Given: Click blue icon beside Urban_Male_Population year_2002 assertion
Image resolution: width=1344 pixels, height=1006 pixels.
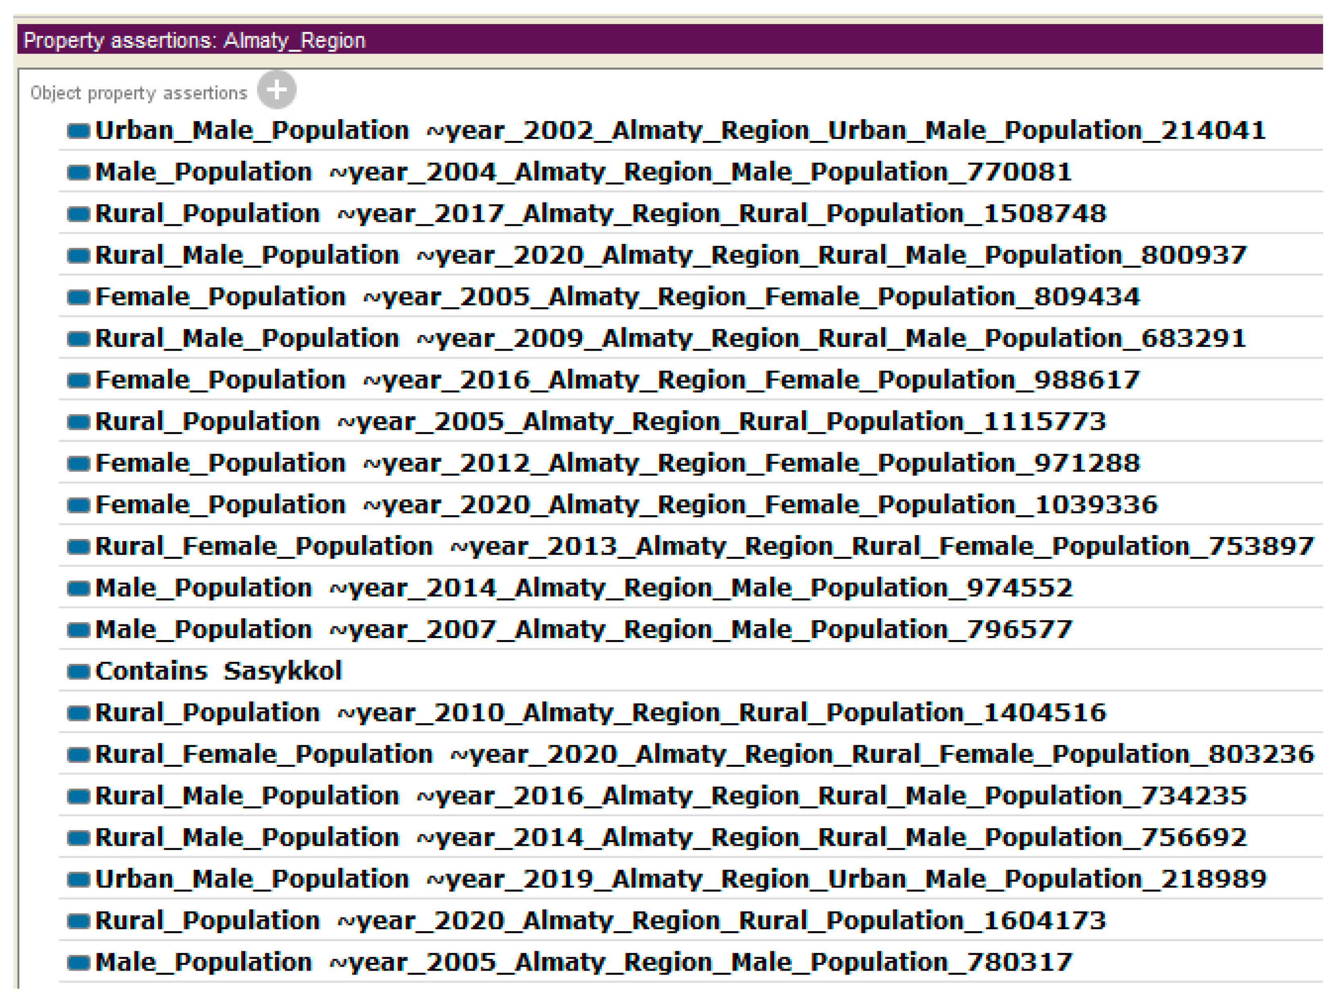Looking at the screenshot, I should 78,130.
